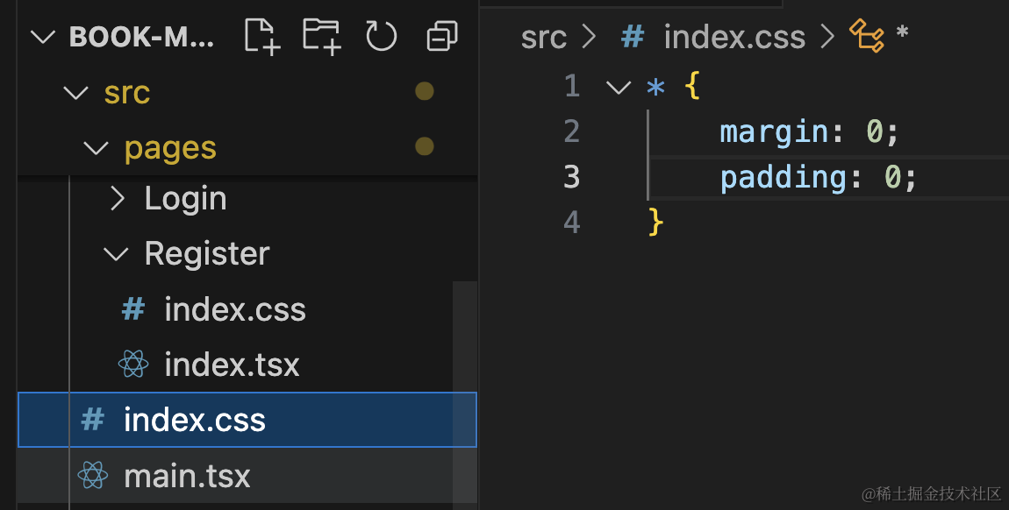Collapse the Register folder
1009x510 pixels.
(x=116, y=254)
